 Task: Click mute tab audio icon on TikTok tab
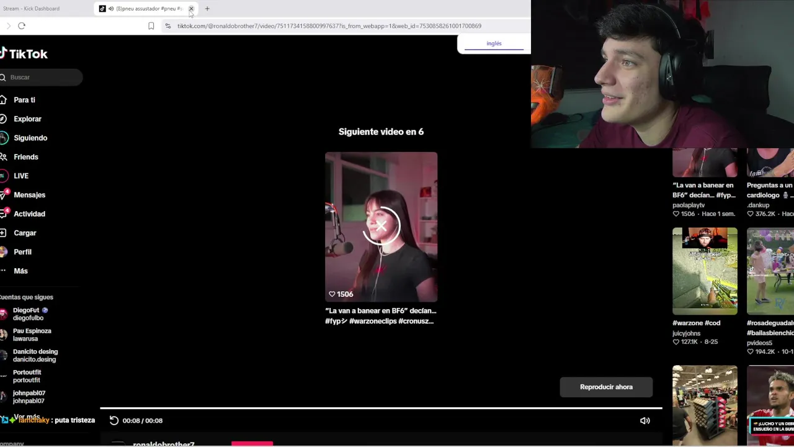pyautogui.click(x=111, y=9)
